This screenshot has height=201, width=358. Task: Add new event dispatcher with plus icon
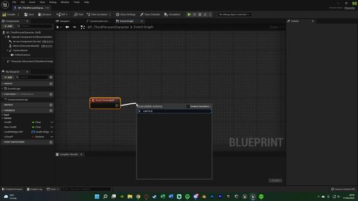click(51, 142)
